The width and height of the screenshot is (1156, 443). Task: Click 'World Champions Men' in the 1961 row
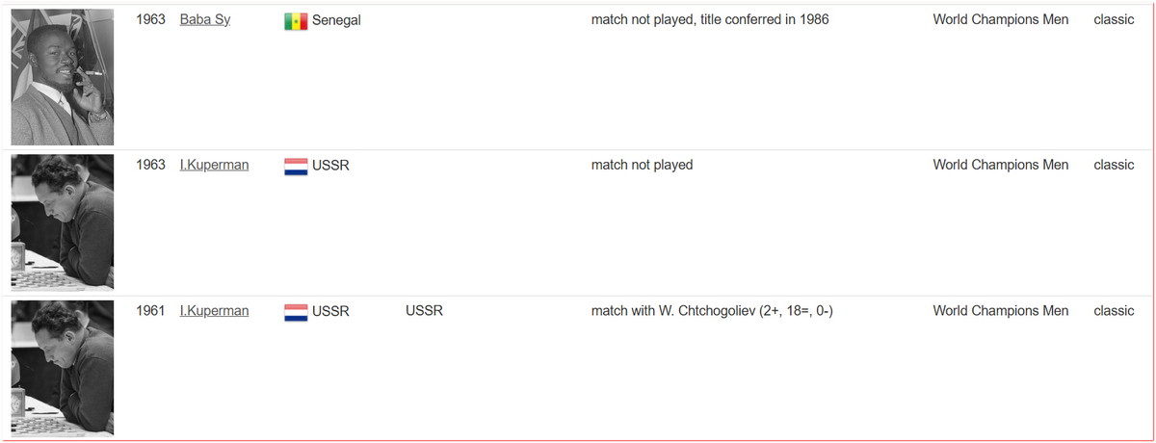click(x=1000, y=310)
